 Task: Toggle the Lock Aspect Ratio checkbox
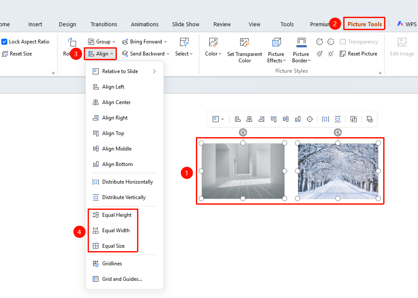click(x=4, y=42)
